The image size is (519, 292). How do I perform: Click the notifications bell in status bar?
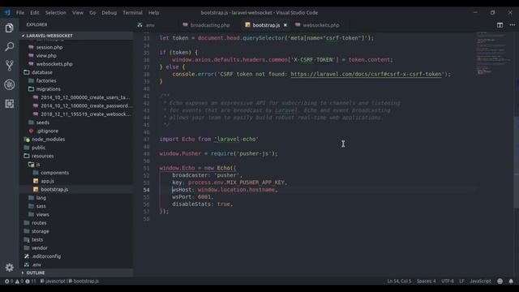(x=511, y=281)
